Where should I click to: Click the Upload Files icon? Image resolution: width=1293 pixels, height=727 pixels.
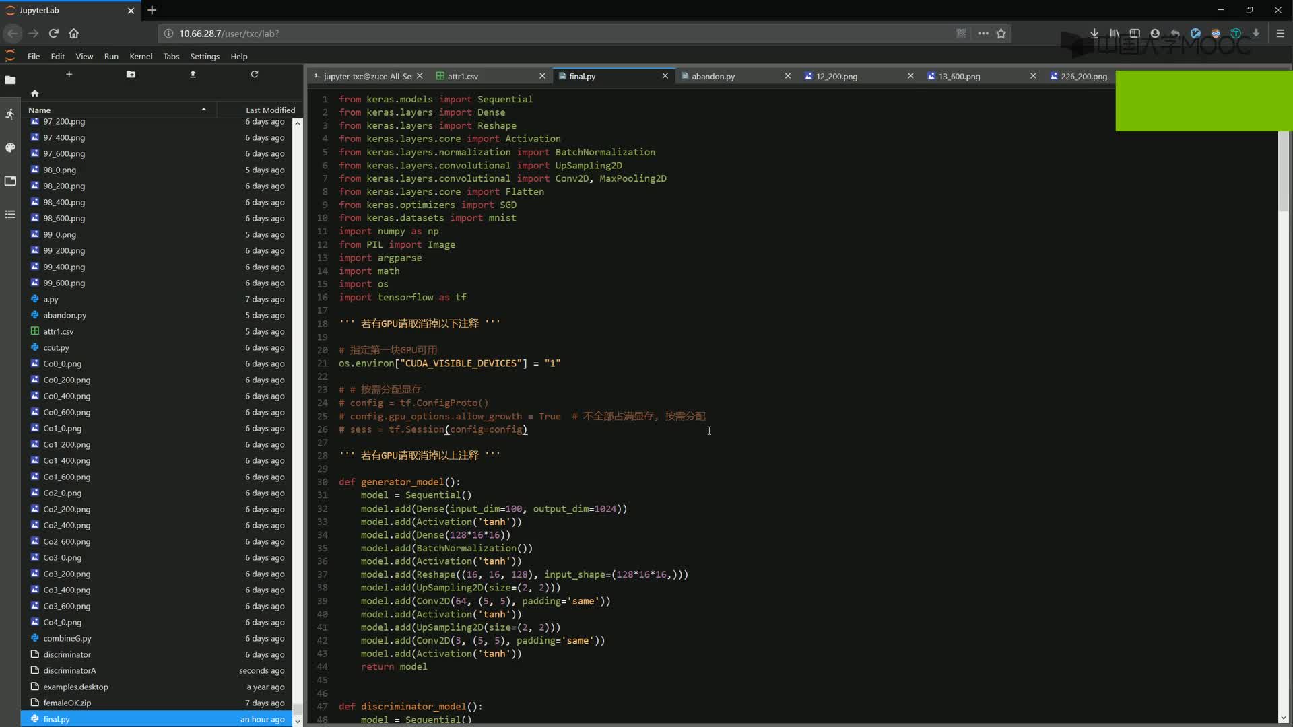pyautogui.click(x=193, y=74)
